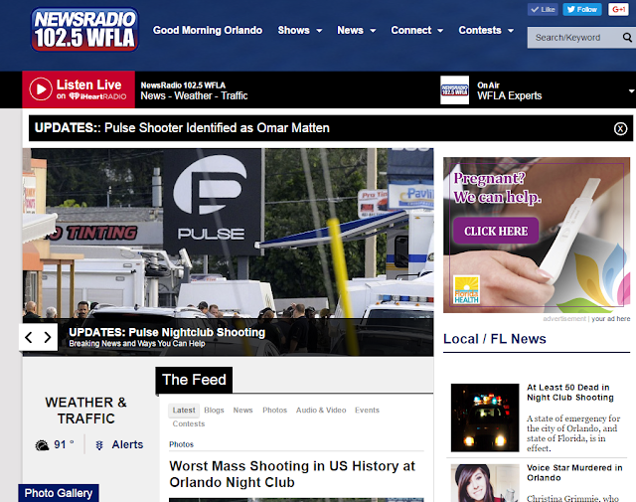
Task: Click the Listen Live play icon
Action: point(41,88)
